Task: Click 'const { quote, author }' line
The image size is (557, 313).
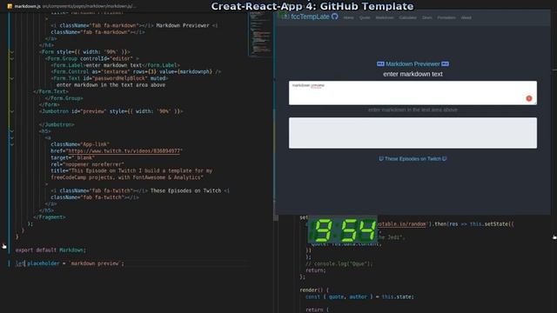Action: tap(359, 296)
